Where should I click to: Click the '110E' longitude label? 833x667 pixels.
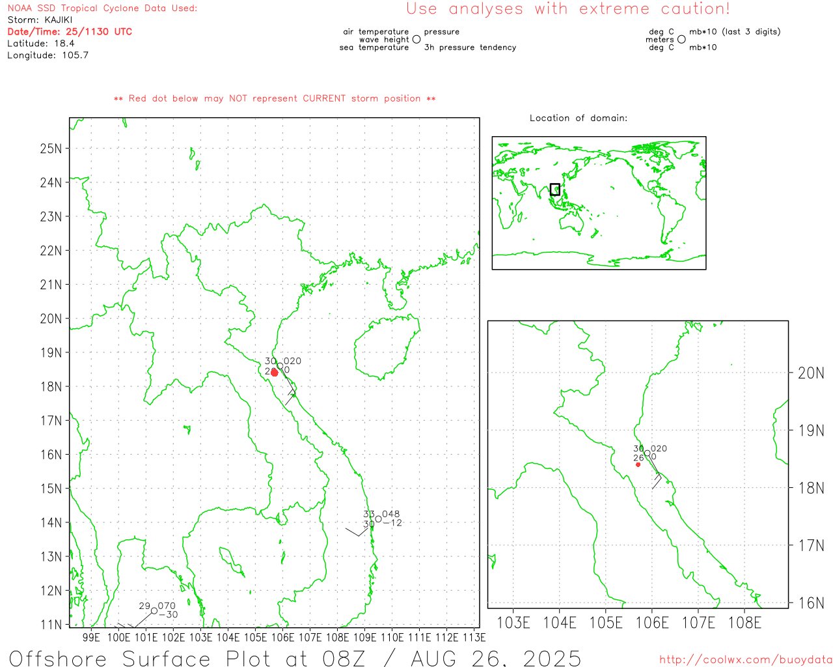[392, 637]
